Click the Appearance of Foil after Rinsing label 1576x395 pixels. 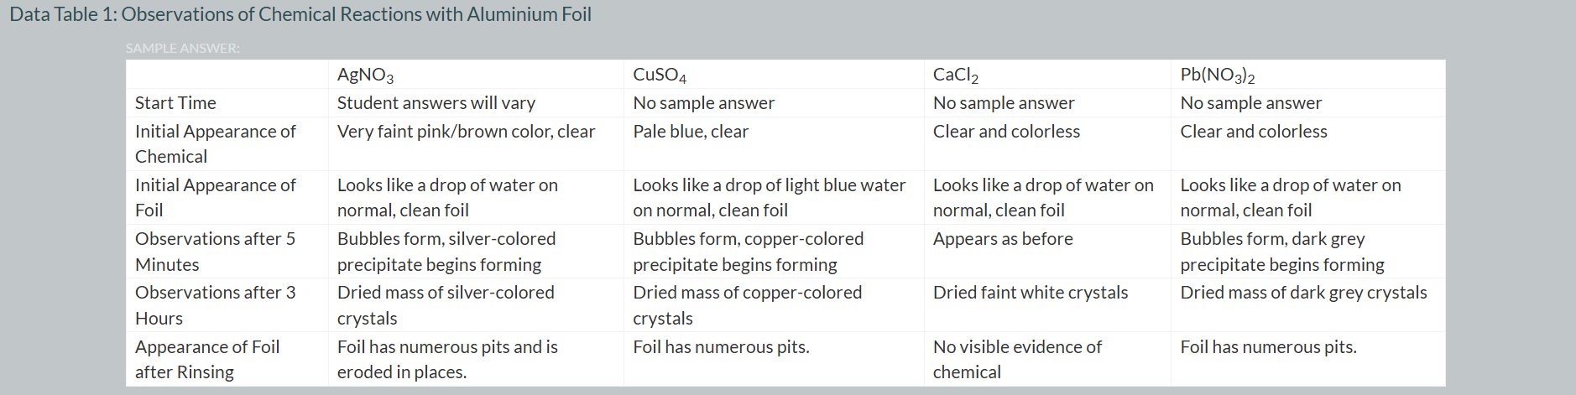[207, 359]
